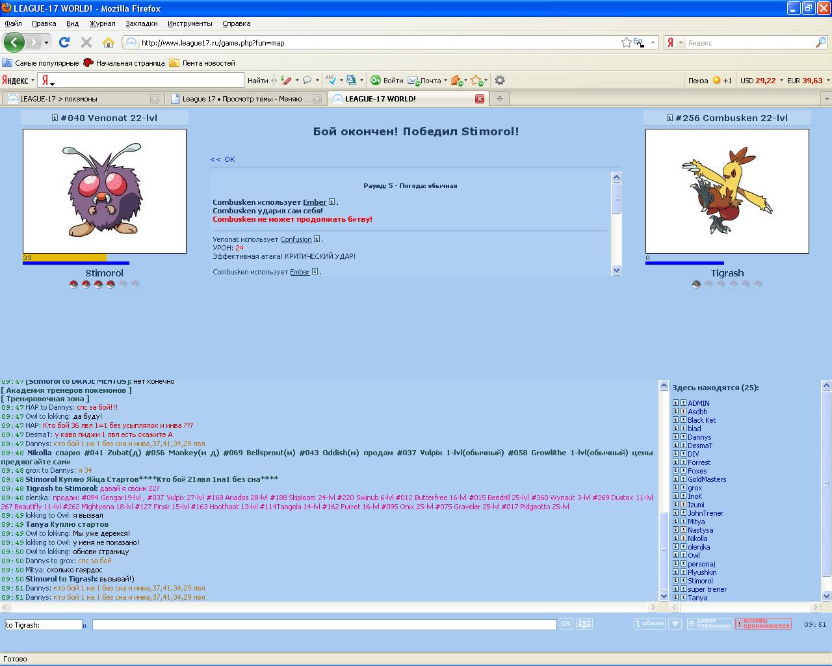Open dropdown beside the highlighter icon
This screenshot has height=666, width=832.
297,81
